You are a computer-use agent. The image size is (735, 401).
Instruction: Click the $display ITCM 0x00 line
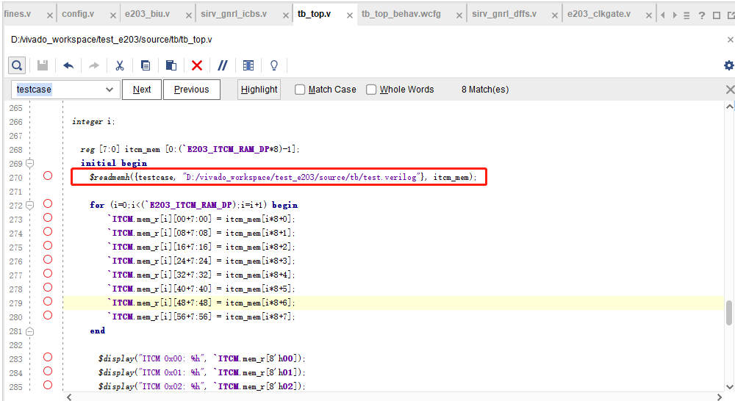tap(201, 358)
